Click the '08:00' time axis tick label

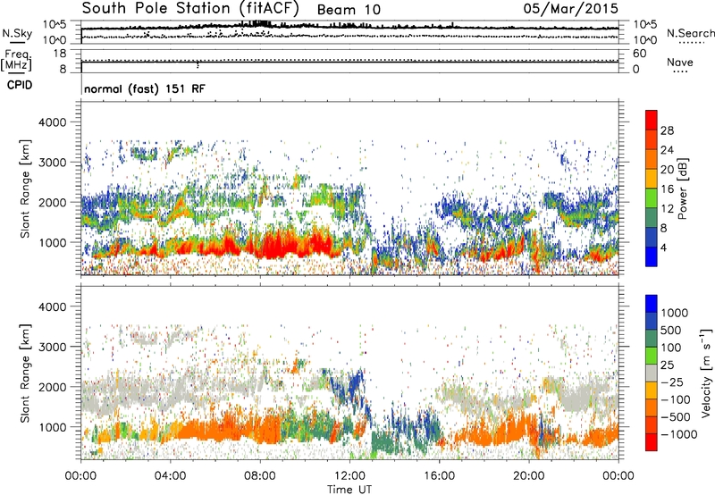tap(260, 476)
